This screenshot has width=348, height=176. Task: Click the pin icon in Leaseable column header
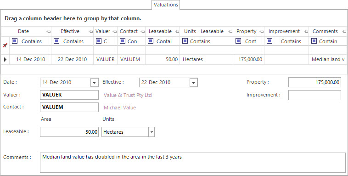pyautogui.click(x=177, y=32)
